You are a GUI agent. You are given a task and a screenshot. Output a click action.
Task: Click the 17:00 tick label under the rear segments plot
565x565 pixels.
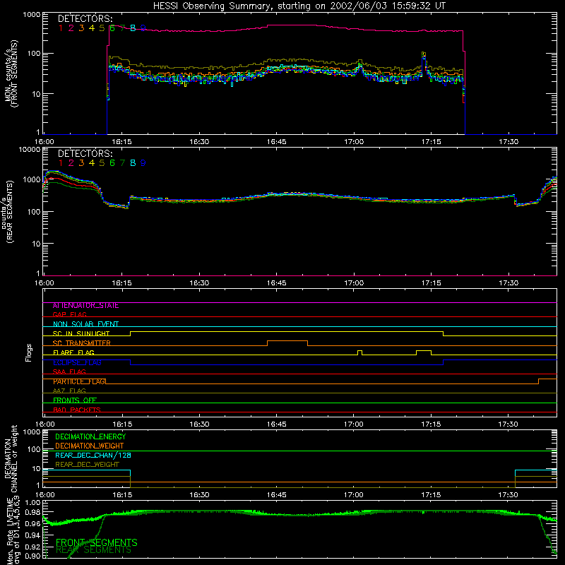tap(354, 283)
